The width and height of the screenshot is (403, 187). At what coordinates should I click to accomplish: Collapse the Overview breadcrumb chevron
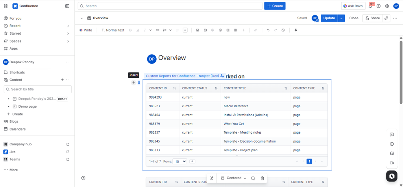pos(81,18)
